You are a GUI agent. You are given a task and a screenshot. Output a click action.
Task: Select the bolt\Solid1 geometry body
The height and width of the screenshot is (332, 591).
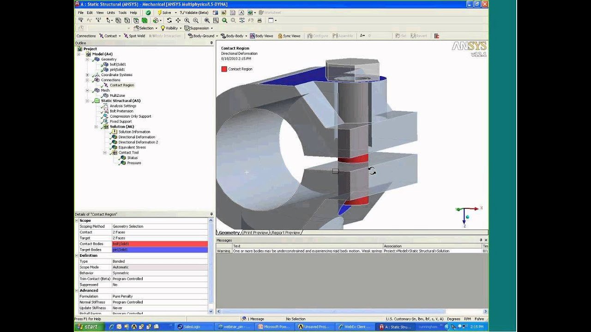pyautogui.click(x=118, y=65)
